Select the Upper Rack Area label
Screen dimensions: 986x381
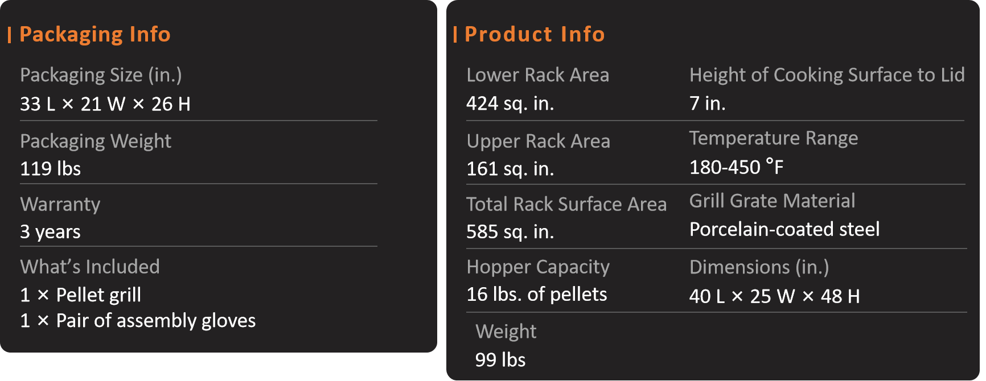[x=538, y=141]
